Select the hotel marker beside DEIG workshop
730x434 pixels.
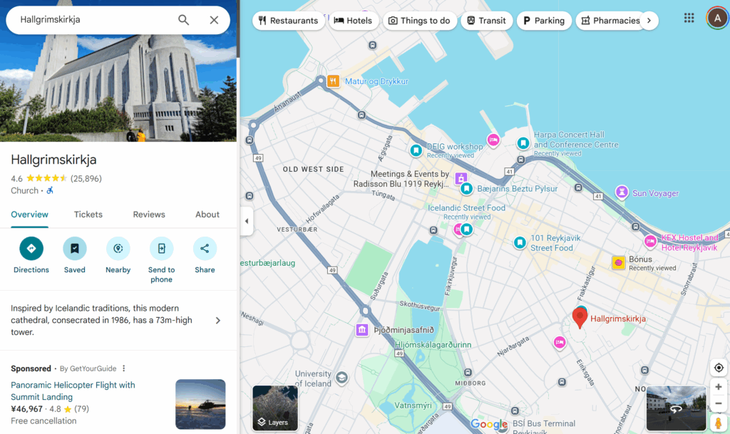493,139
